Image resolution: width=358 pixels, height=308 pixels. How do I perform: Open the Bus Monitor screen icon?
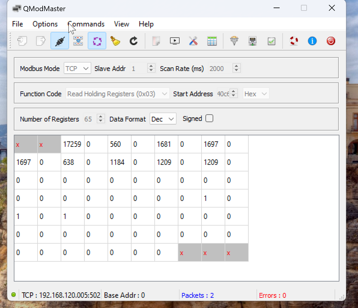(175, 41)
